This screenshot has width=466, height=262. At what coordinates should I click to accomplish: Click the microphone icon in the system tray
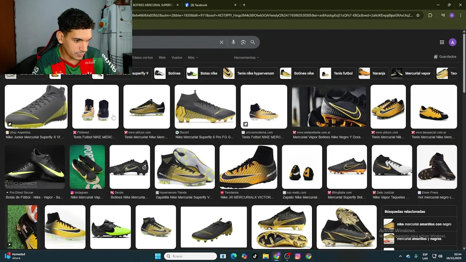pyautogui.click(x=416, y=256)
